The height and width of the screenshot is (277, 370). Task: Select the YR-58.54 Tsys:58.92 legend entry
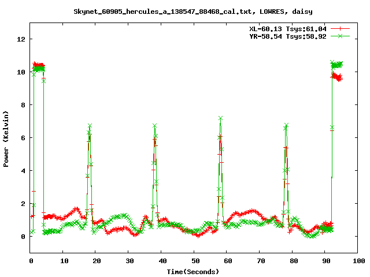point(288,36)
